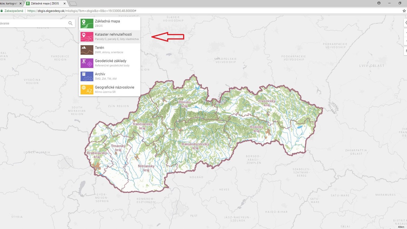
Task: Open a new browser tab
Action: pos(73,3)
